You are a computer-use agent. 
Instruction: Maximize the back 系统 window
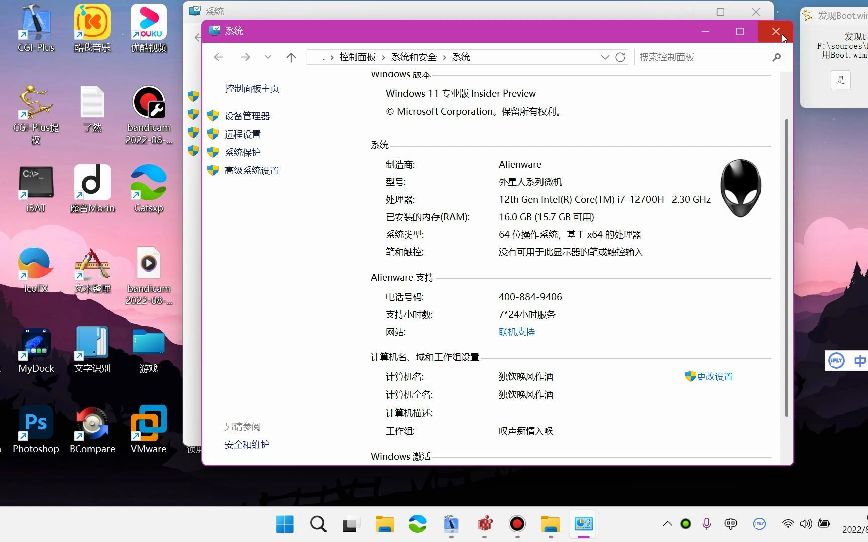[x=720, y=11]
